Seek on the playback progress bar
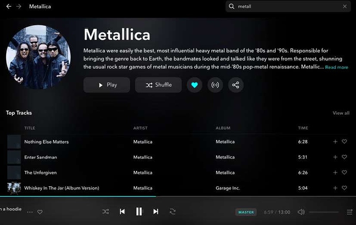The height and width of the screenshot is (225, 356). pos(178,197)
